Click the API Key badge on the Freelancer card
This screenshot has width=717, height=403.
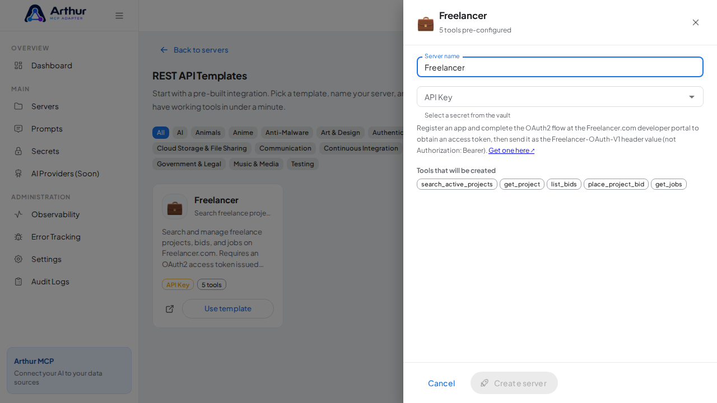coord(178,284)
